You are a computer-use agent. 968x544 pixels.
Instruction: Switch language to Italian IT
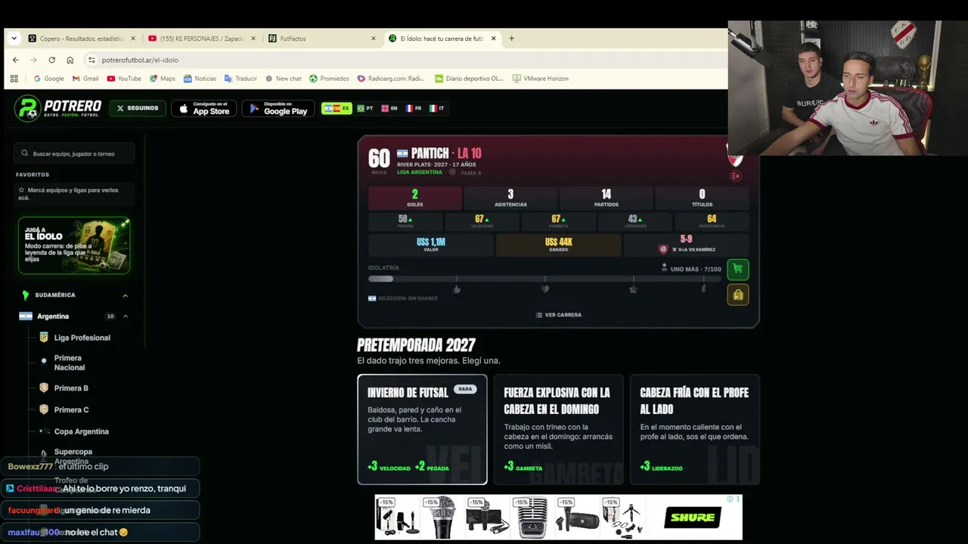point(437,108)
